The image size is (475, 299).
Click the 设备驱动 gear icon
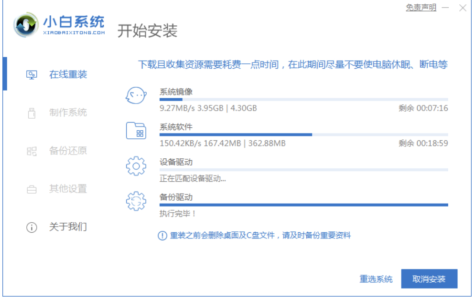(x=136, y=166)
